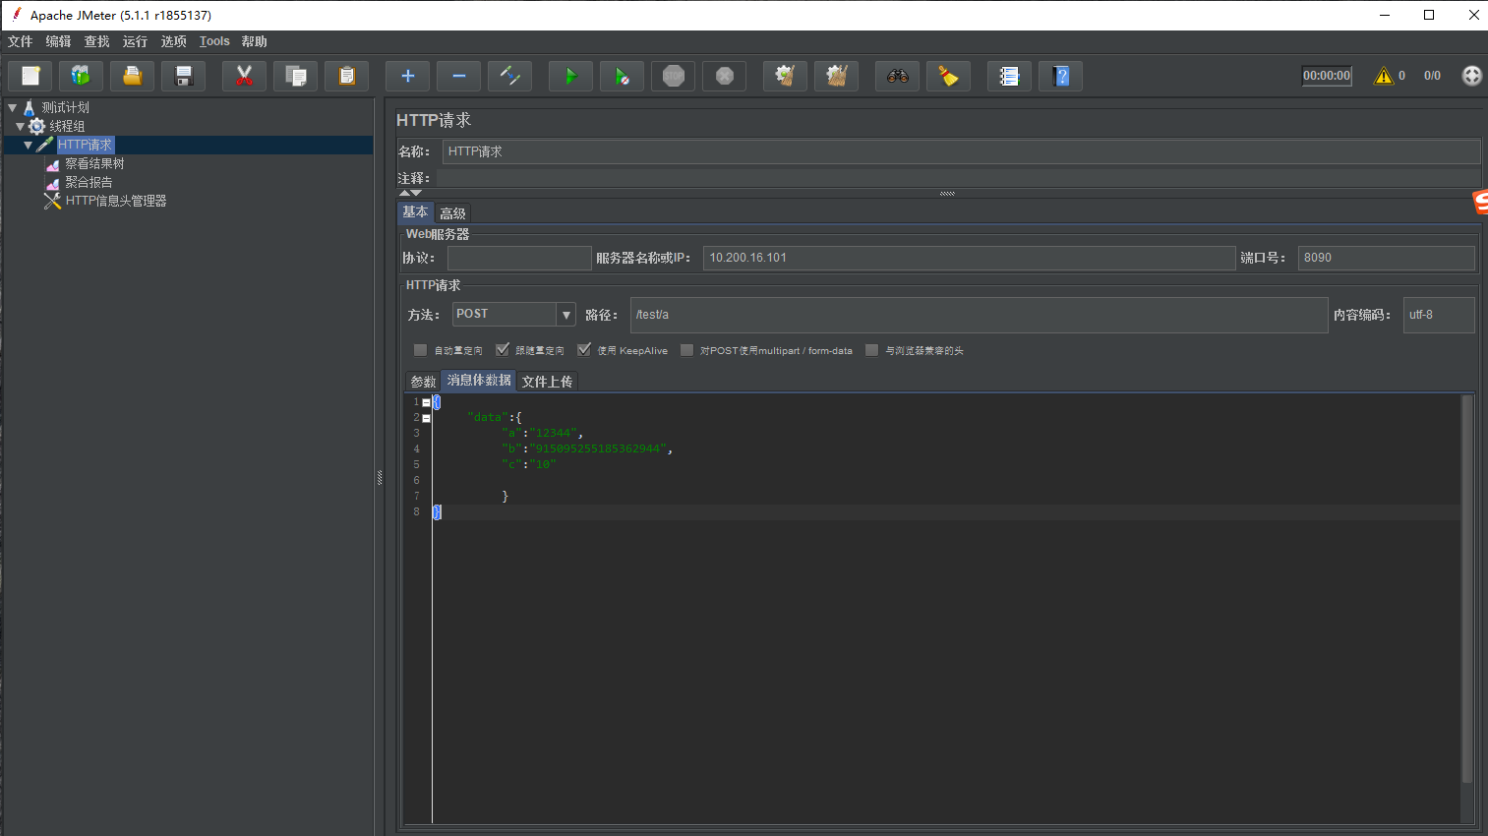This screenshot has width=1488, height=836.
Task: Open Help with the question mark icon
Action: pyautogui.click(x=1060, y=76)
